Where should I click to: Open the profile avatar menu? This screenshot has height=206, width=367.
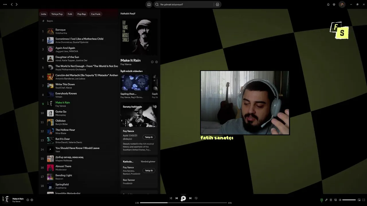[342, 4]
